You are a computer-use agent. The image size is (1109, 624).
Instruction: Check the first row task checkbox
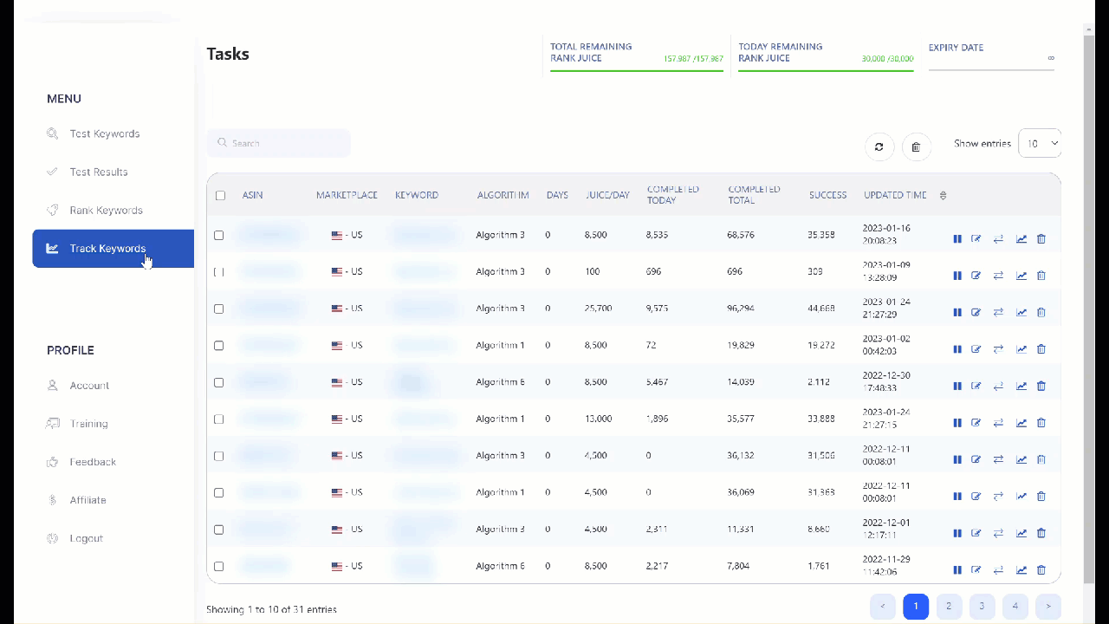[218, 236]
